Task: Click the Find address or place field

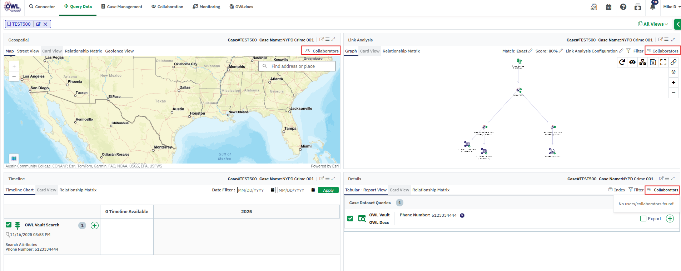Action: [x=300, y=66]
